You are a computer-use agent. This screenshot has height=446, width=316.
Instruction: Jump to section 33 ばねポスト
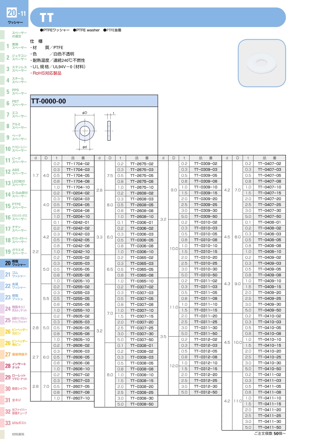pos(16,423)
